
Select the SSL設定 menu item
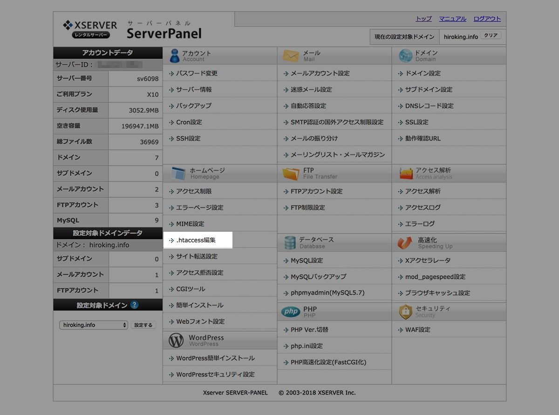coord(416,122)
